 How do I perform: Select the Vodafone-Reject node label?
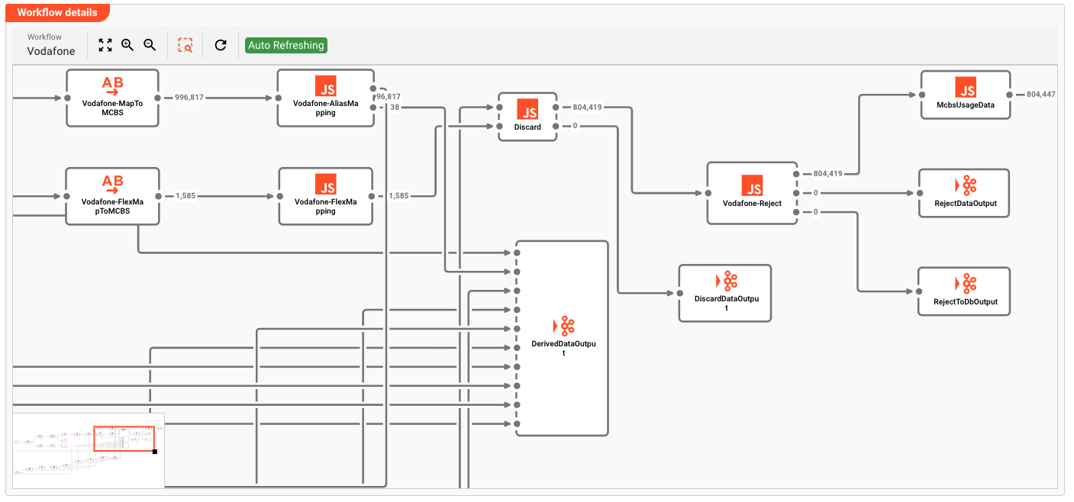pyautogui.click(x=753, y=203)
